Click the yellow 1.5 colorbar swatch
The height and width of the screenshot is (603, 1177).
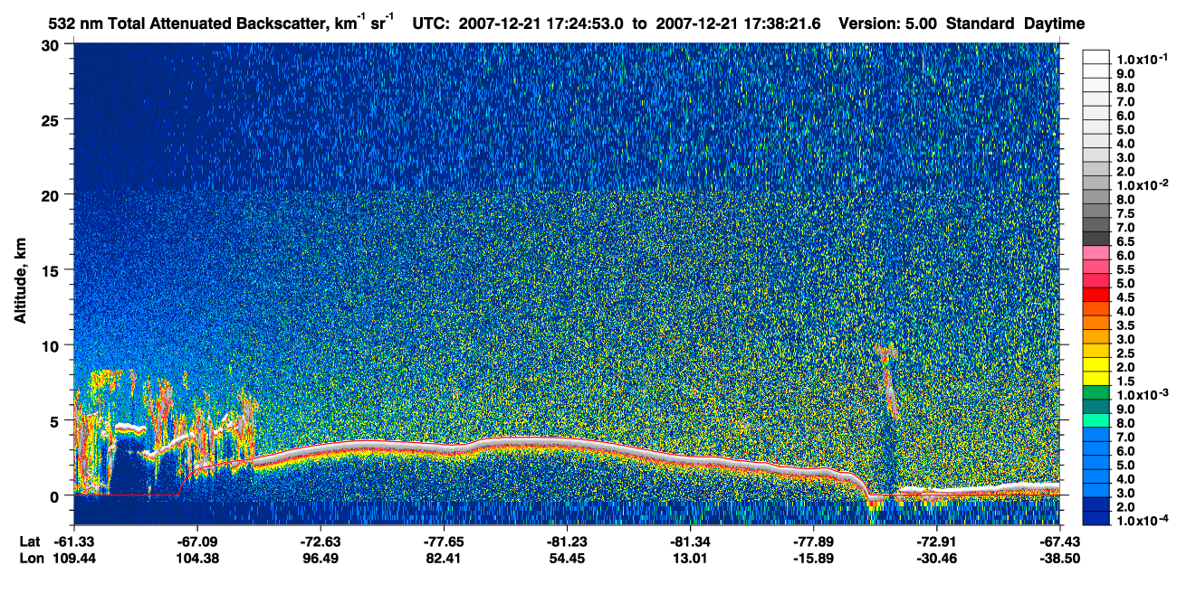1096,378
